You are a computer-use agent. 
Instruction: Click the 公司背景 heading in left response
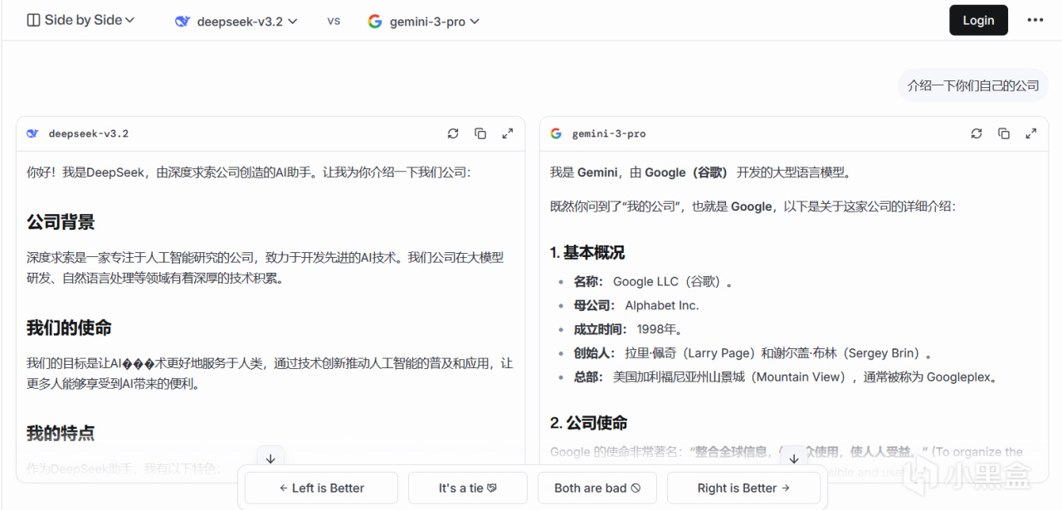tap(61, 222)
